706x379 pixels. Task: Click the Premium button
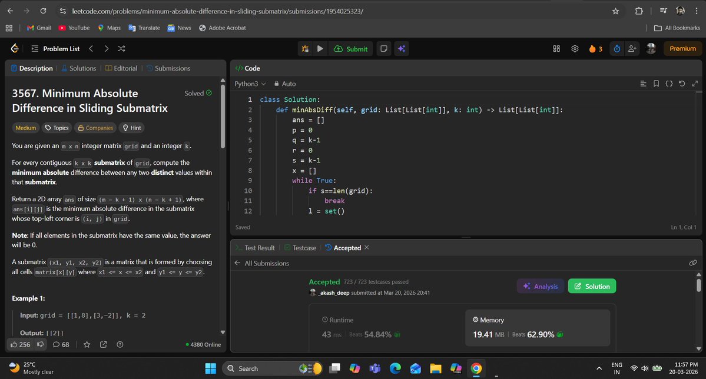tap(682, 49)
